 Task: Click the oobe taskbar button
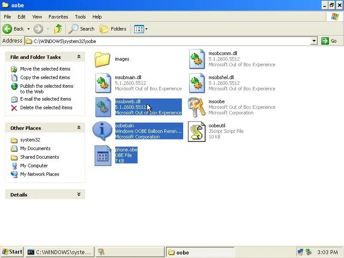[200, 252]
